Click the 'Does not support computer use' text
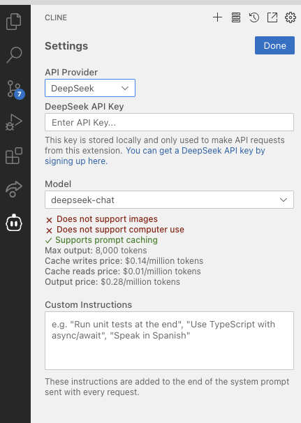The height and width of the screenshot is (423, 301). [120, 230]
